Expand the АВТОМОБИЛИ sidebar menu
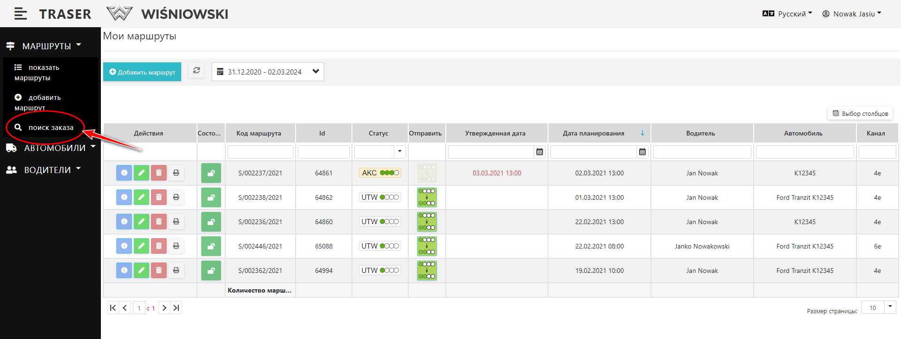 pyautogui.click(x=54, y=148)
